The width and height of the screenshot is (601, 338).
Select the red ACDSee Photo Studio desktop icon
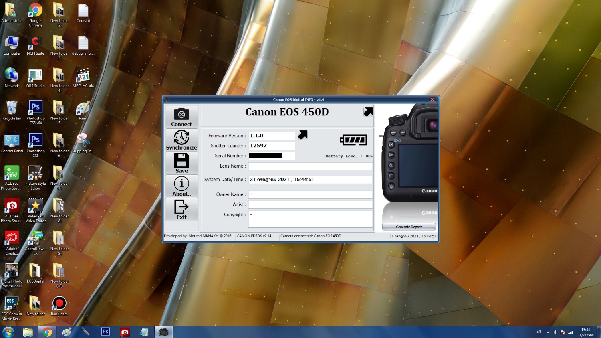(12, 210)
